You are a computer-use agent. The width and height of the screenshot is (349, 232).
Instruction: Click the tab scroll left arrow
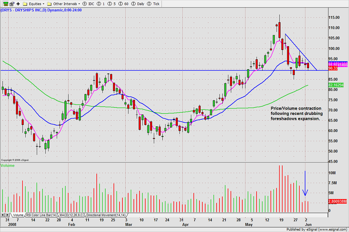tap(2, 215)
